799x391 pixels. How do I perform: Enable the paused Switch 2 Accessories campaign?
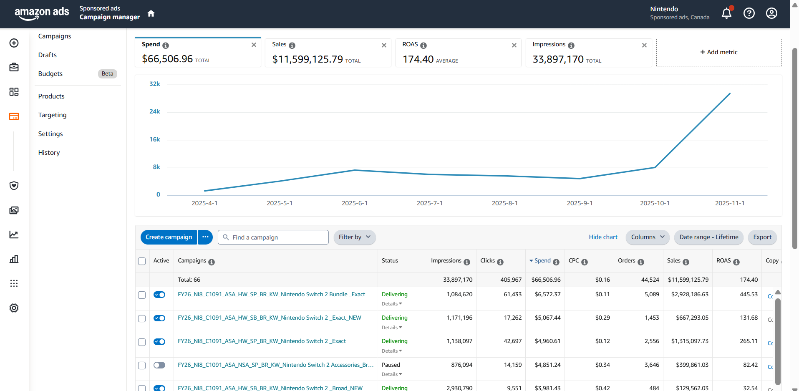[x=159, y=365]
